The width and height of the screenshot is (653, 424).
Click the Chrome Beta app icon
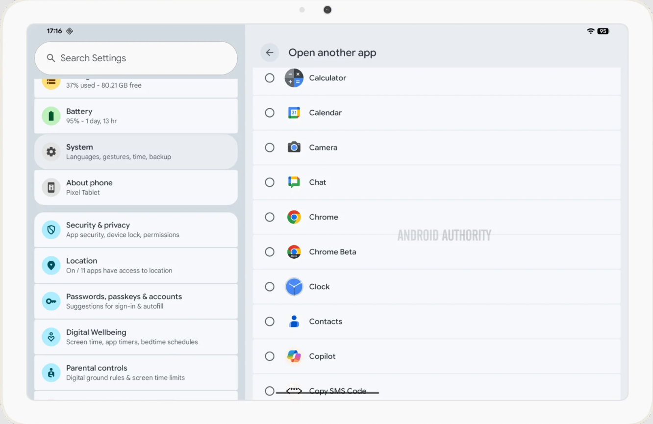pyautogui.click(x=294, y=252)
